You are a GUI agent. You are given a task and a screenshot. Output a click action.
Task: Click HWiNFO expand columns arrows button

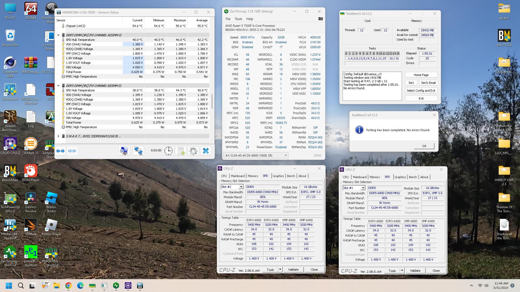pos(61,151)
